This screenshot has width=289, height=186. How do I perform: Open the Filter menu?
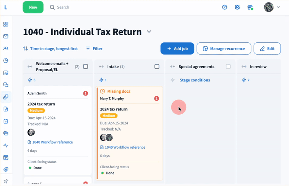tap(94, 48)
